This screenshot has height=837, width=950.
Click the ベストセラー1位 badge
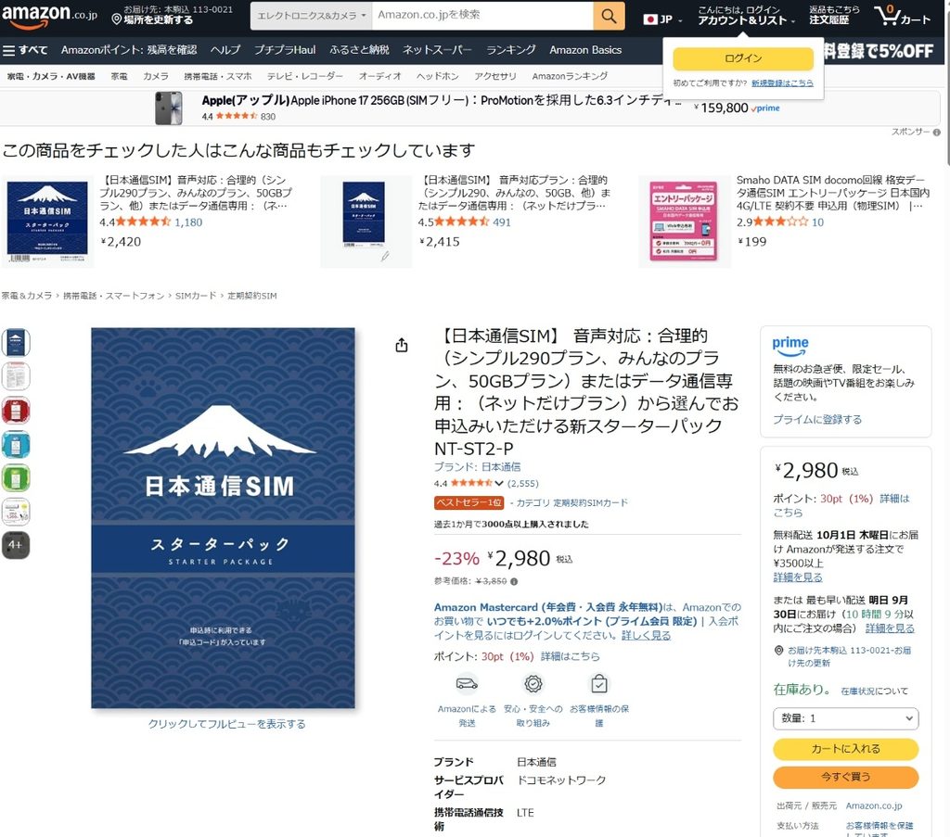(469, 502)
